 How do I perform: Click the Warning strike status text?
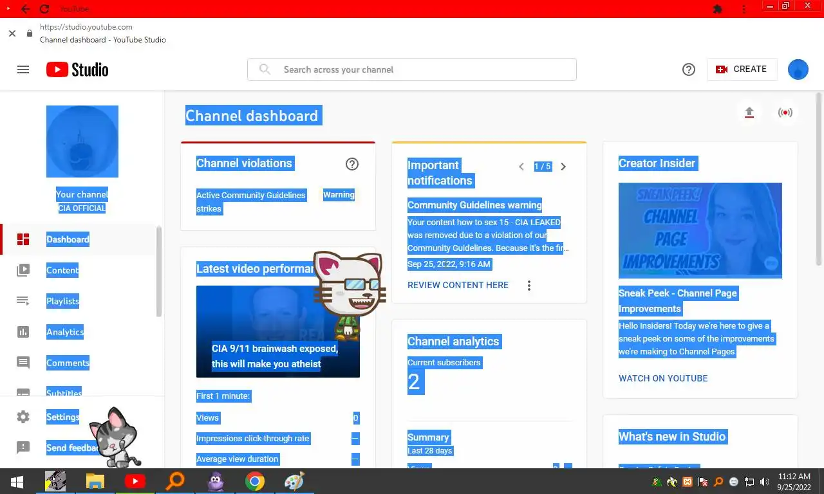click(x=339, y=195)
